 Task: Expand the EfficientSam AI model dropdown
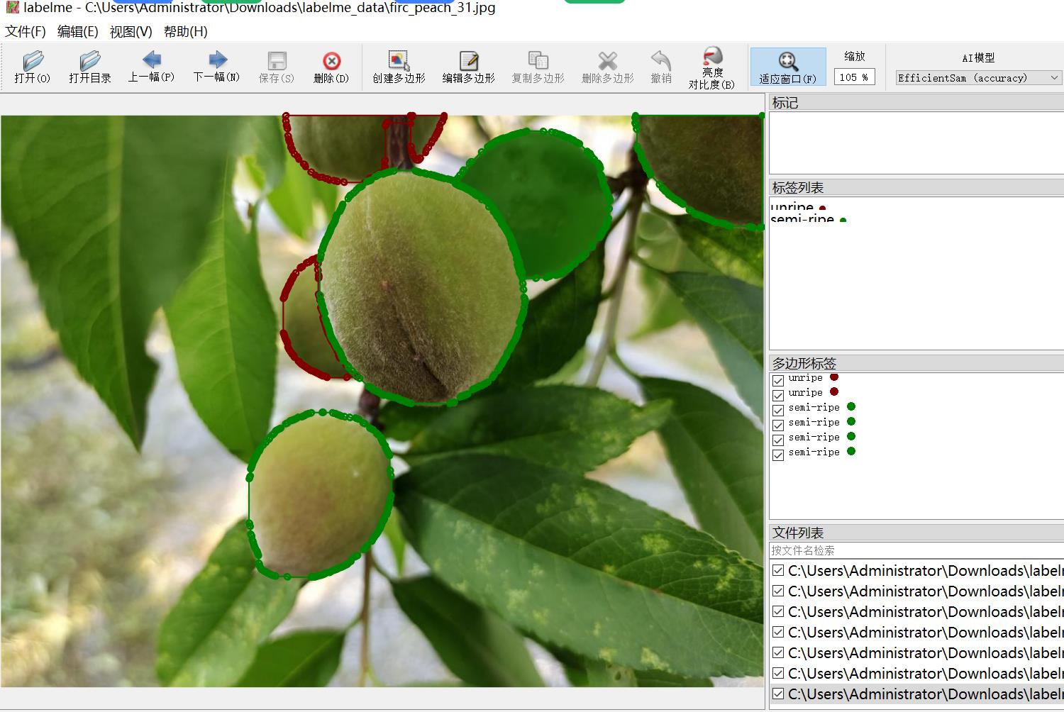point(978,78)
